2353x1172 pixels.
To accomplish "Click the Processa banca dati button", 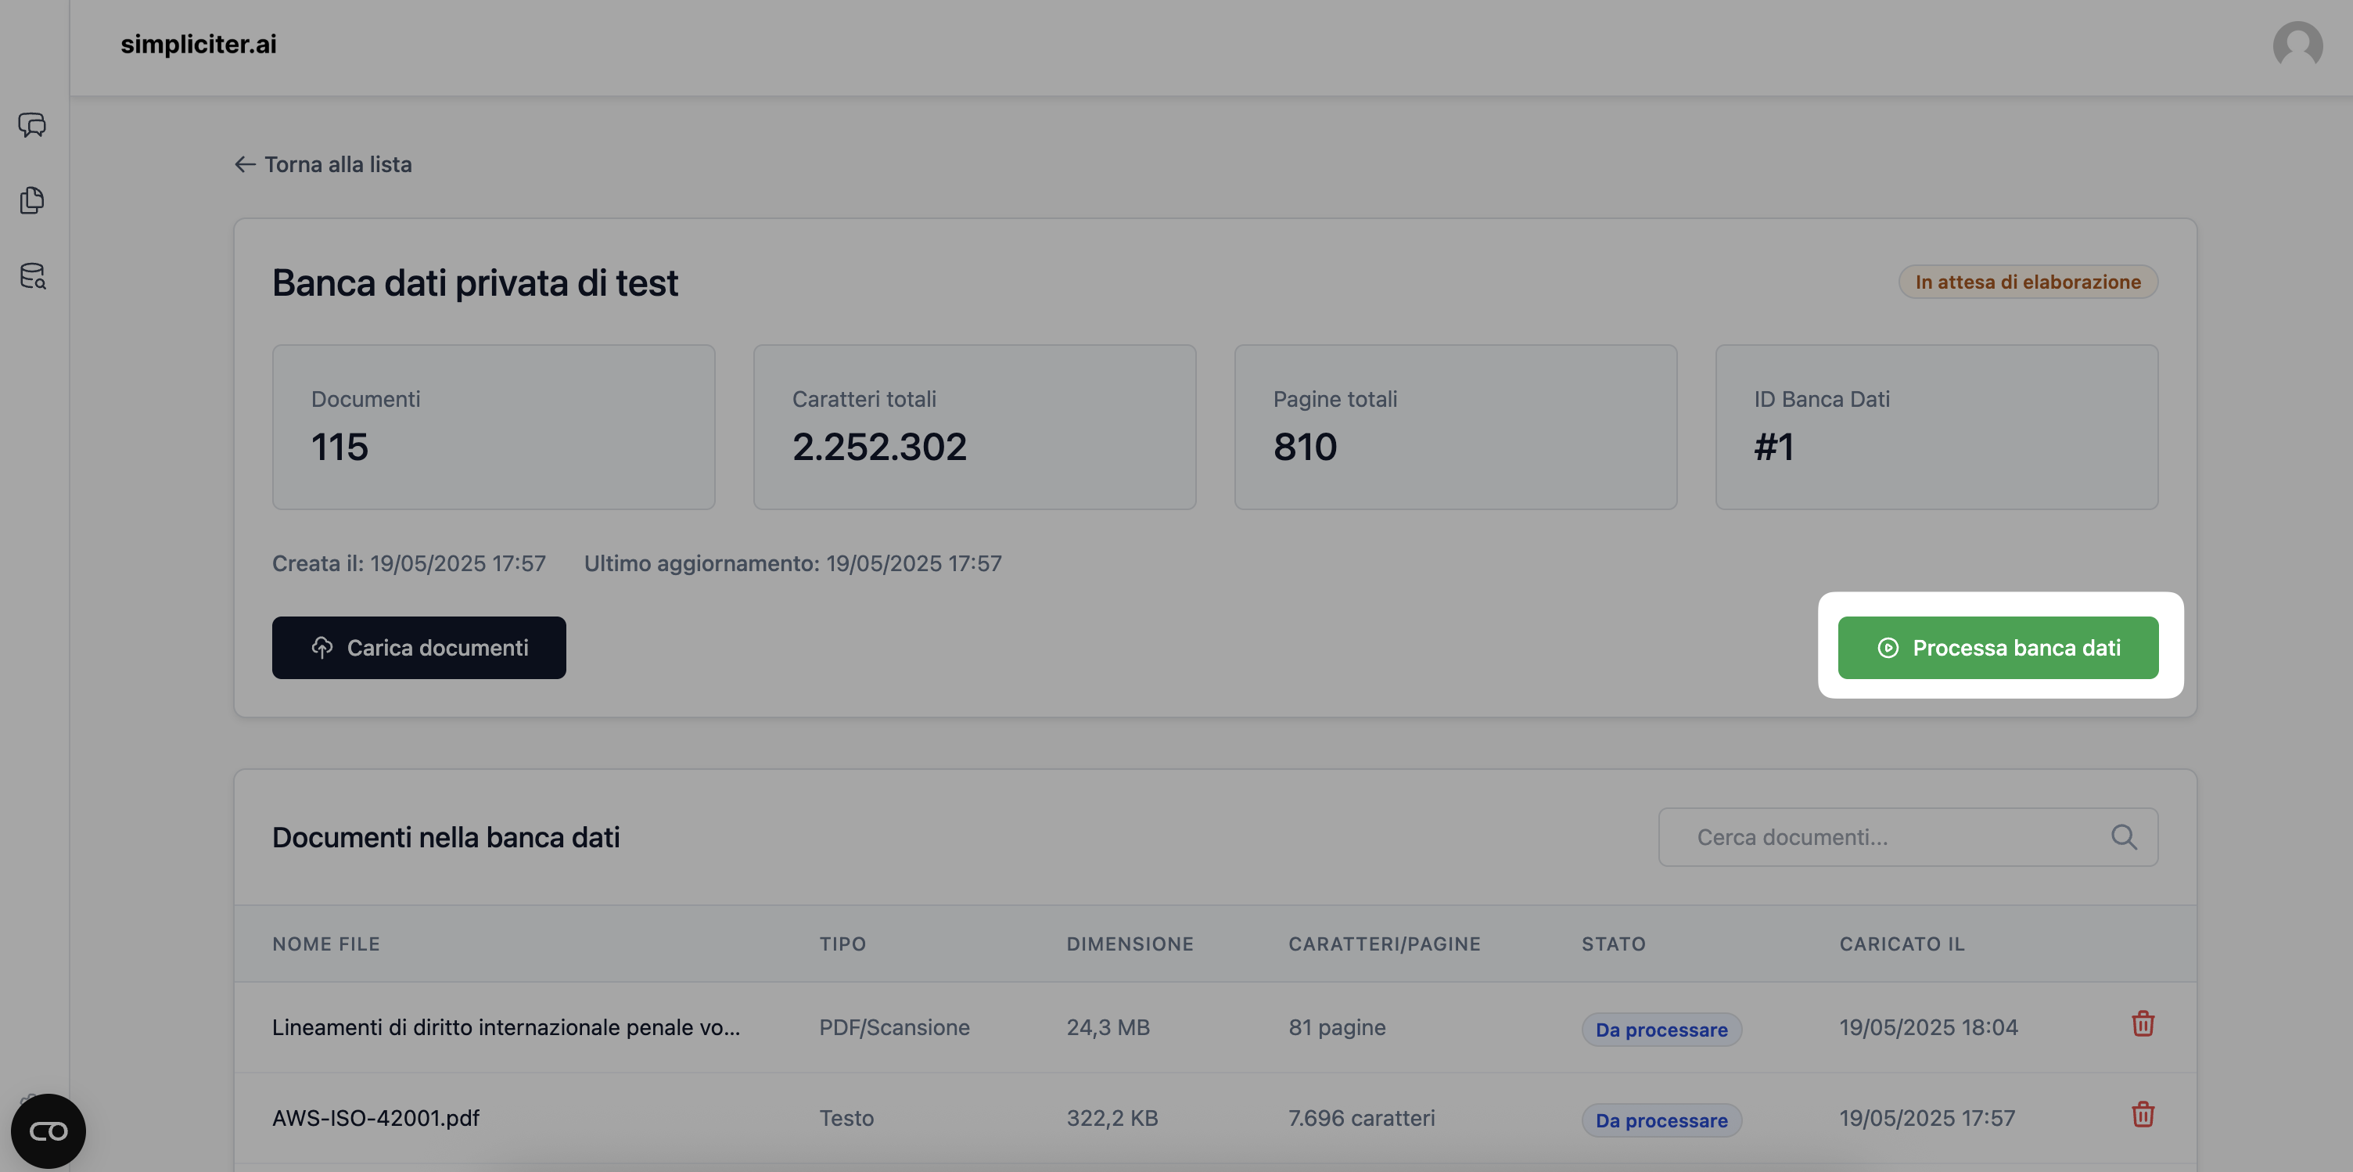I will click(1997, 648).
